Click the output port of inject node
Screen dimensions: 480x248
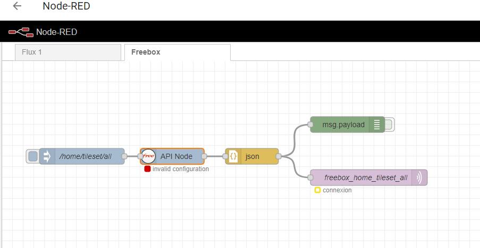coord(124,156)
